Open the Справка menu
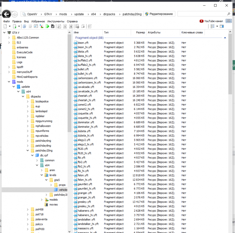This screenshot has width=235, height=233. click(72, 21)
